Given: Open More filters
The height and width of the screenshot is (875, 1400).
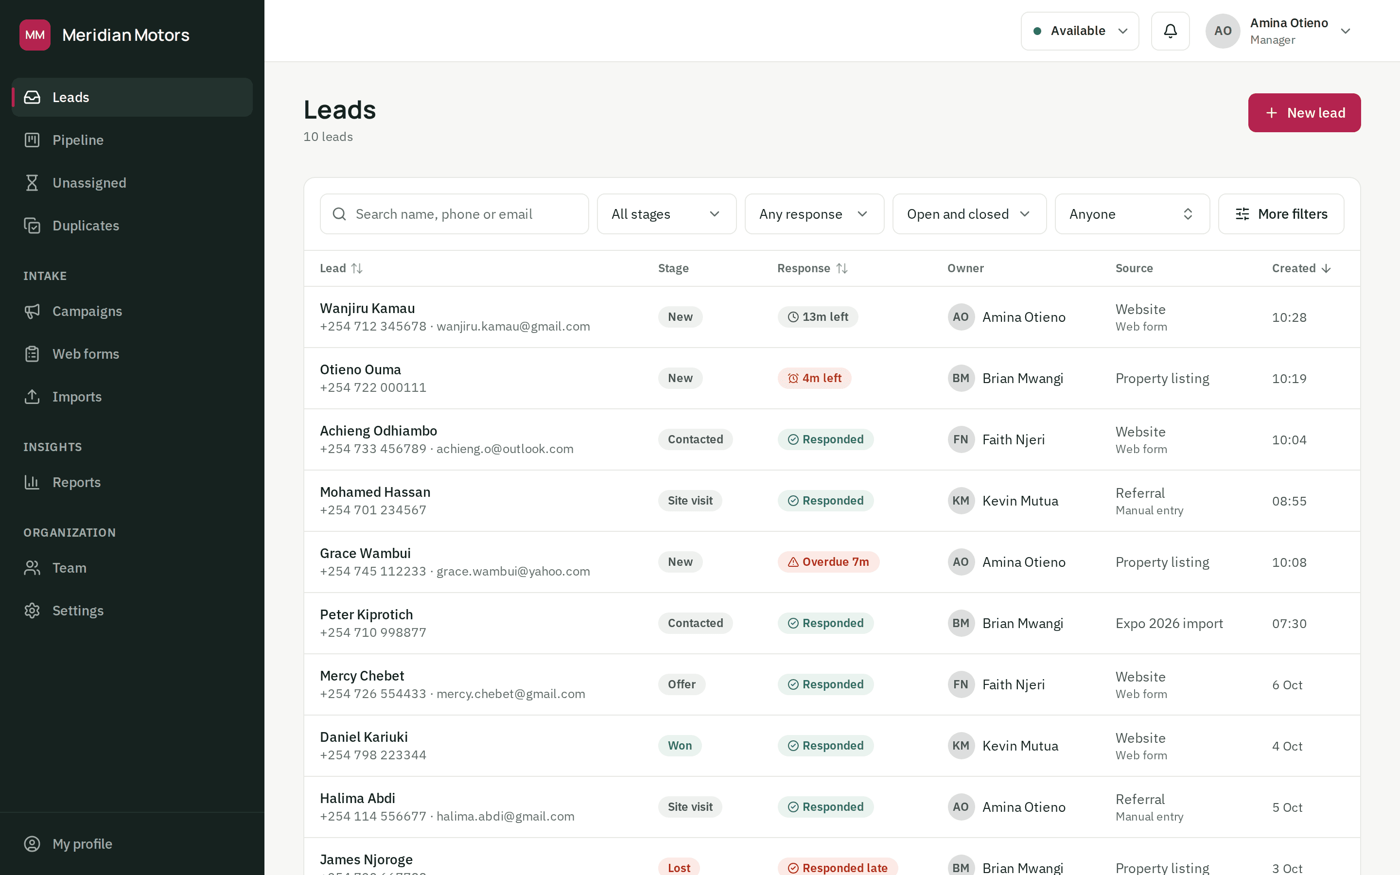Looking at the screenshot, I should point(1281,214).
